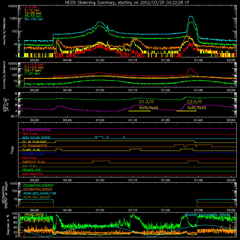Select the yellow duration bar below C1.3 flare
Screen dimensions: 240x240
coord(139,111)
